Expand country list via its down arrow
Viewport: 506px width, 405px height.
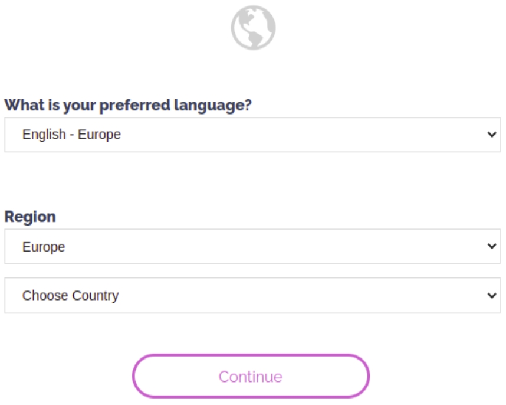(492, 295)
